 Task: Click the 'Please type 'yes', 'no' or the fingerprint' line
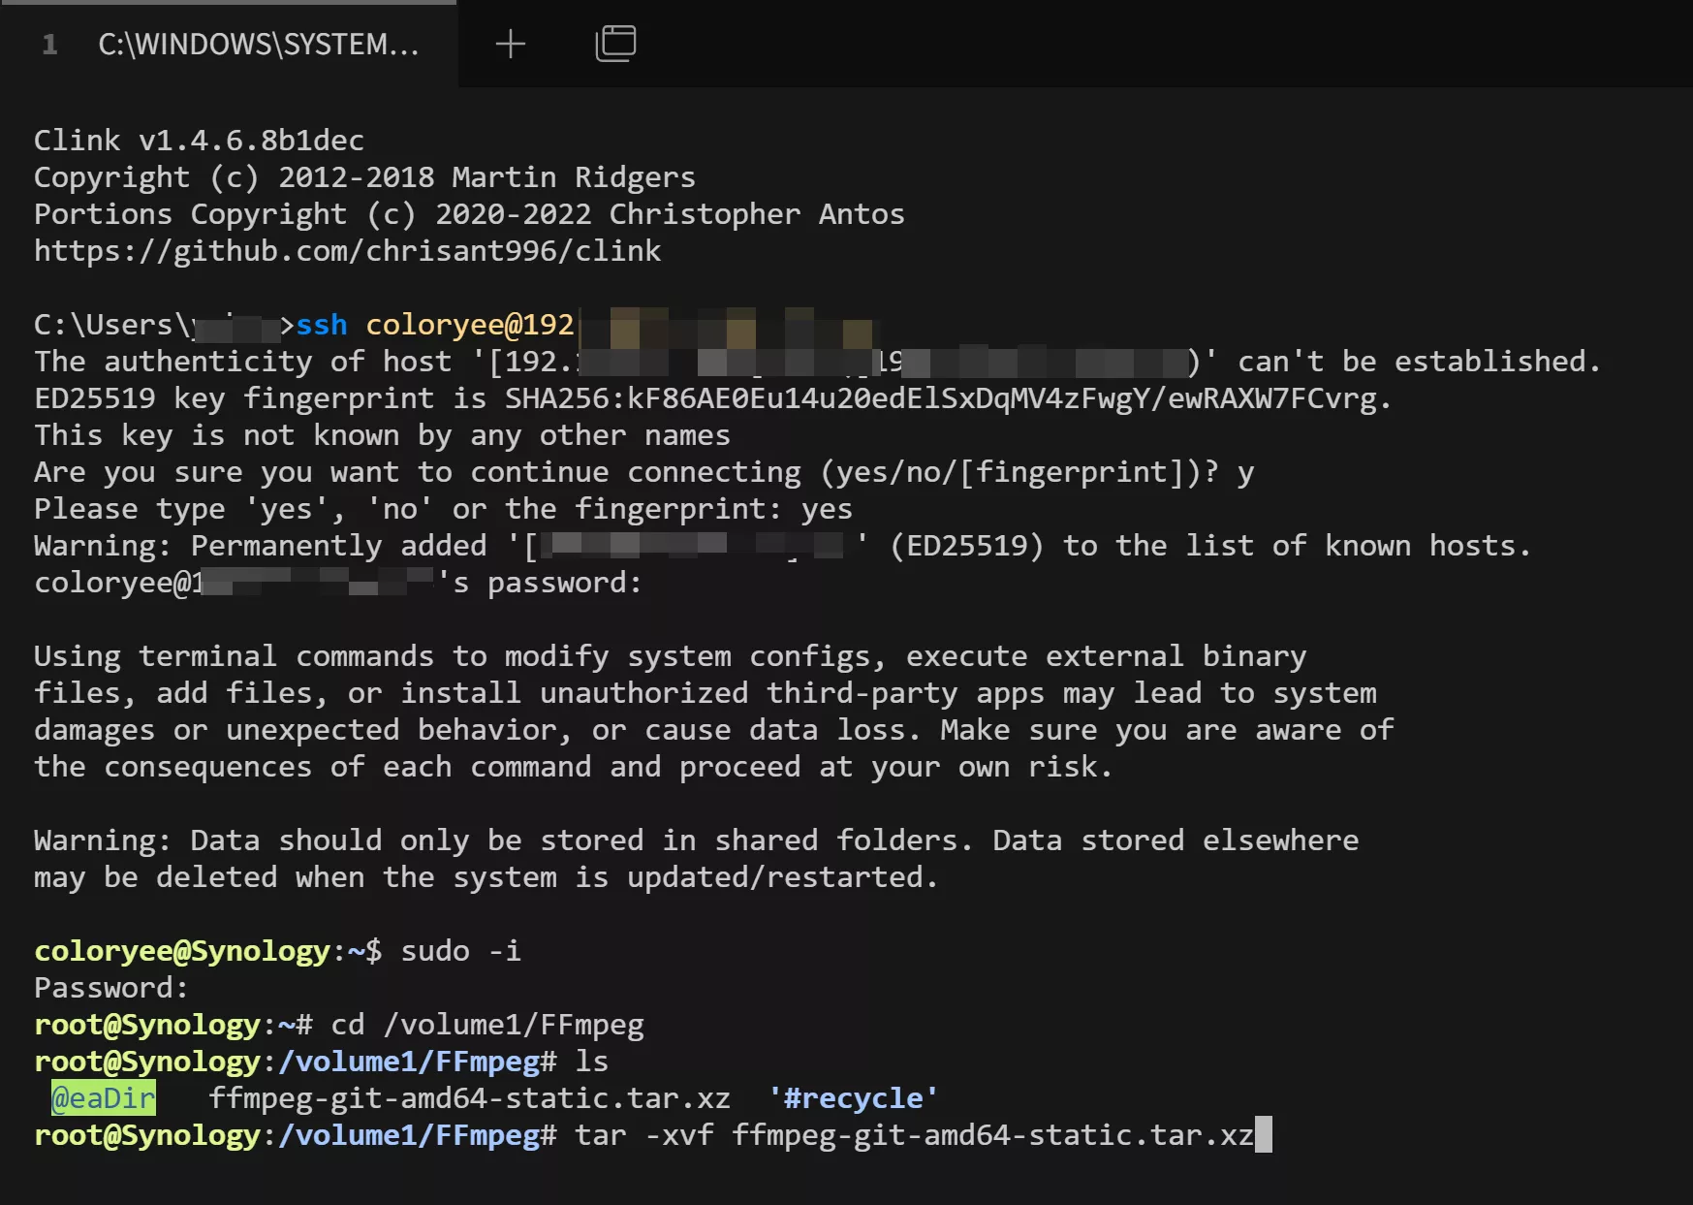[x=443, y=509]
